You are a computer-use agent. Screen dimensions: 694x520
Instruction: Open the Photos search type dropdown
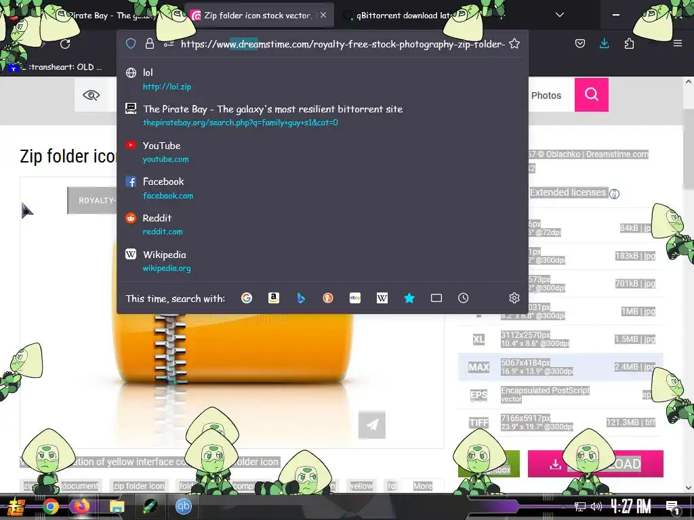point(546,95)
